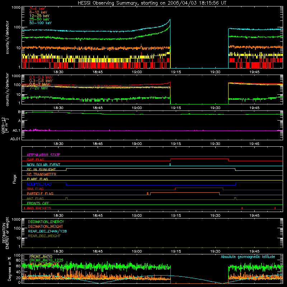Click the 18:45 time label under MeV panel
Viewport: 287px width, 287px height.
(x=98, y=108)
